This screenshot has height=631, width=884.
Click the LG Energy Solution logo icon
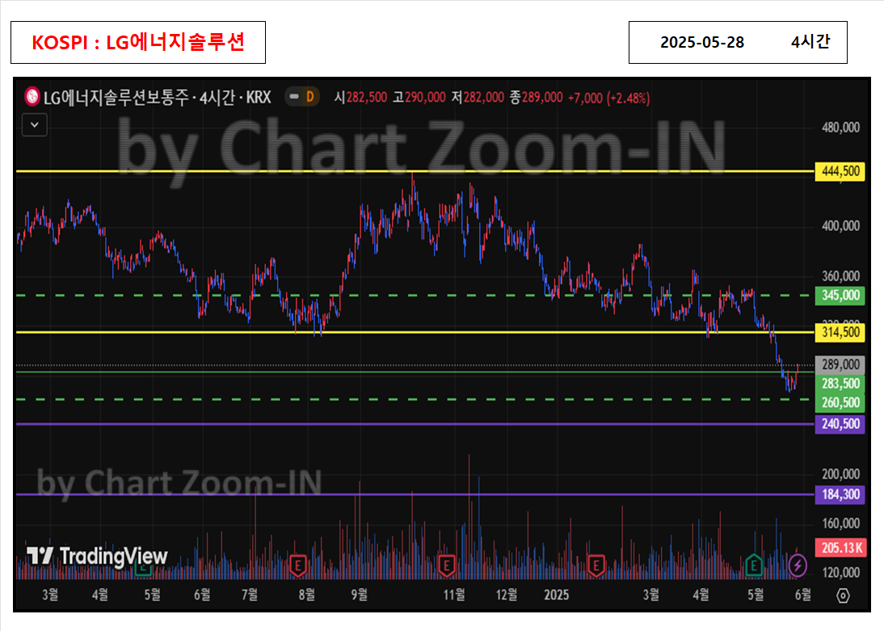coord(32,97)
